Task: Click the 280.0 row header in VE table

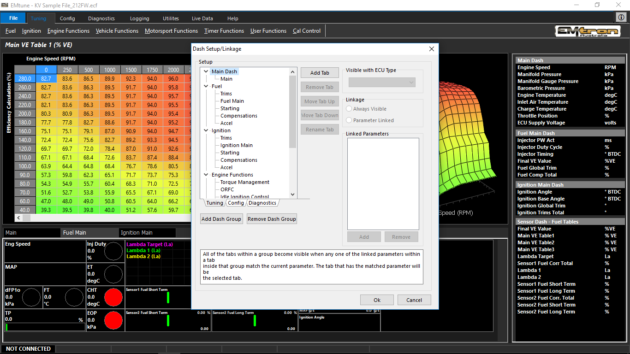Action: point(25,79)
